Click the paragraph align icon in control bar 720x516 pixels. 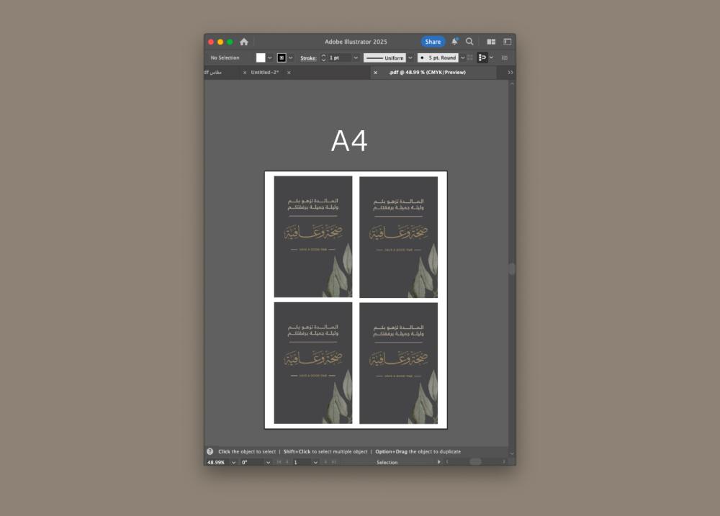pos(482,58)
